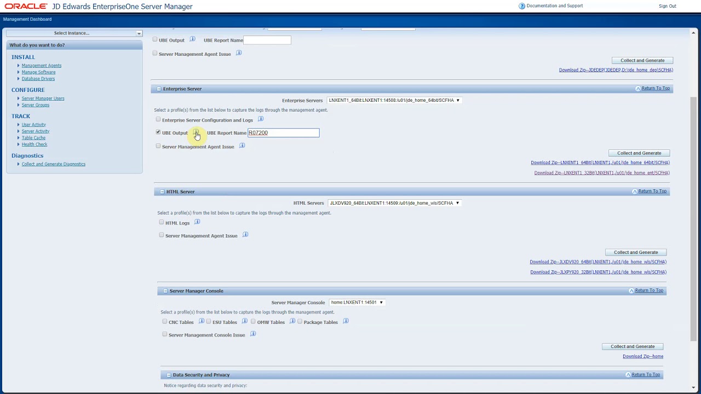Uncheck Enterprise Server UBE Output checkbox

coord(158,132)
